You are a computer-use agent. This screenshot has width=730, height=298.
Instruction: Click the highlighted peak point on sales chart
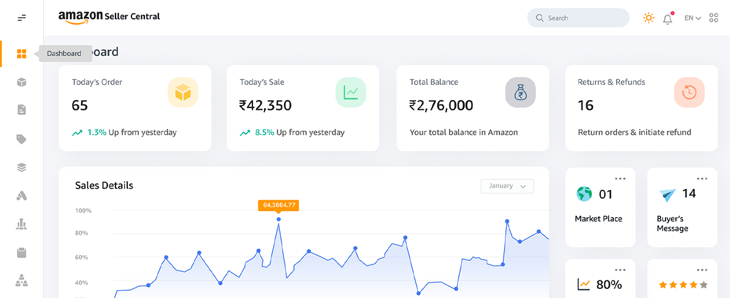(279, 219)
